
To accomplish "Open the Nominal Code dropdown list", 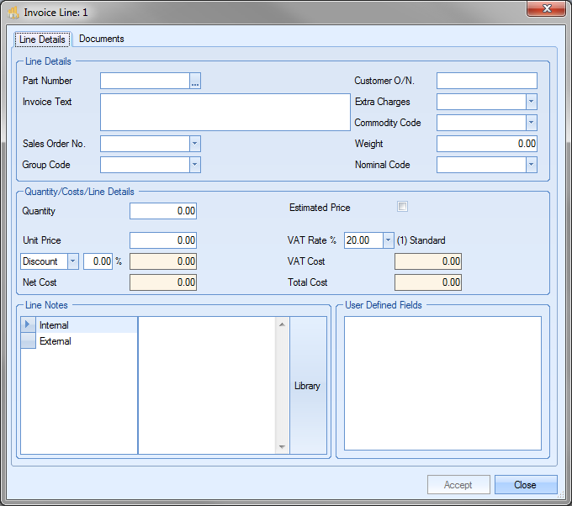I will [x=531, y=165].
